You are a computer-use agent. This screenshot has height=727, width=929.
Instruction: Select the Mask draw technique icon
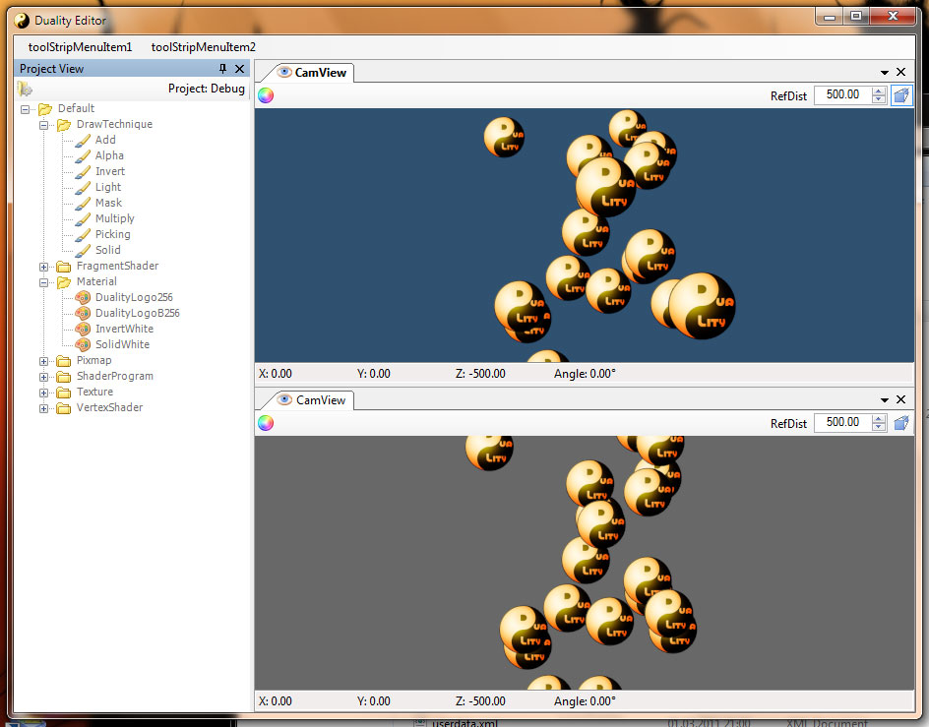[83, 204]
